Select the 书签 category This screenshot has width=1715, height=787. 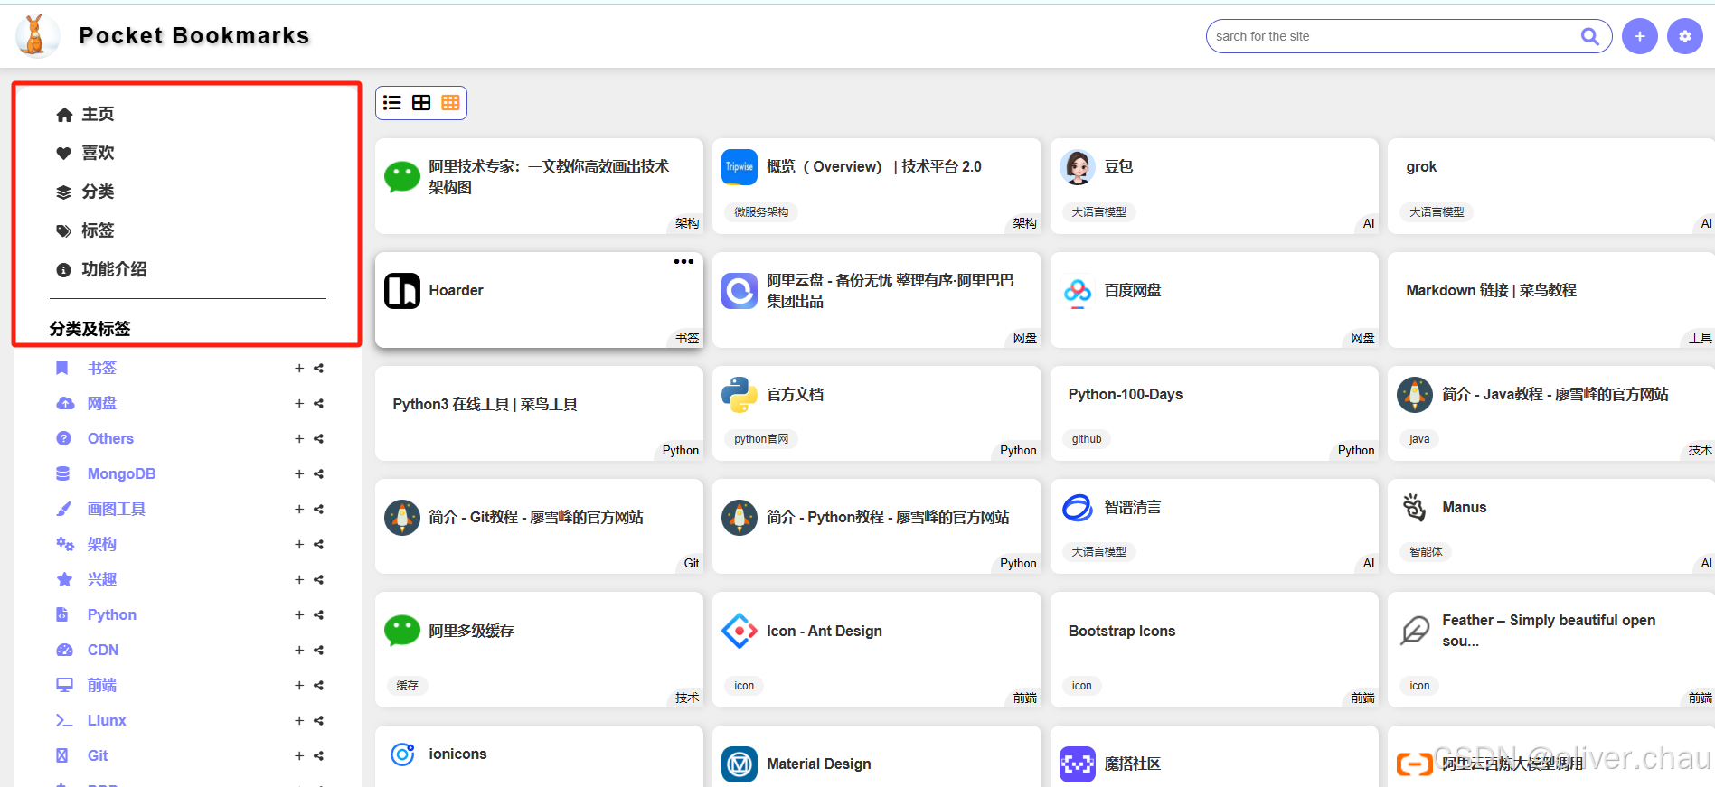click(x=101, y=368)
